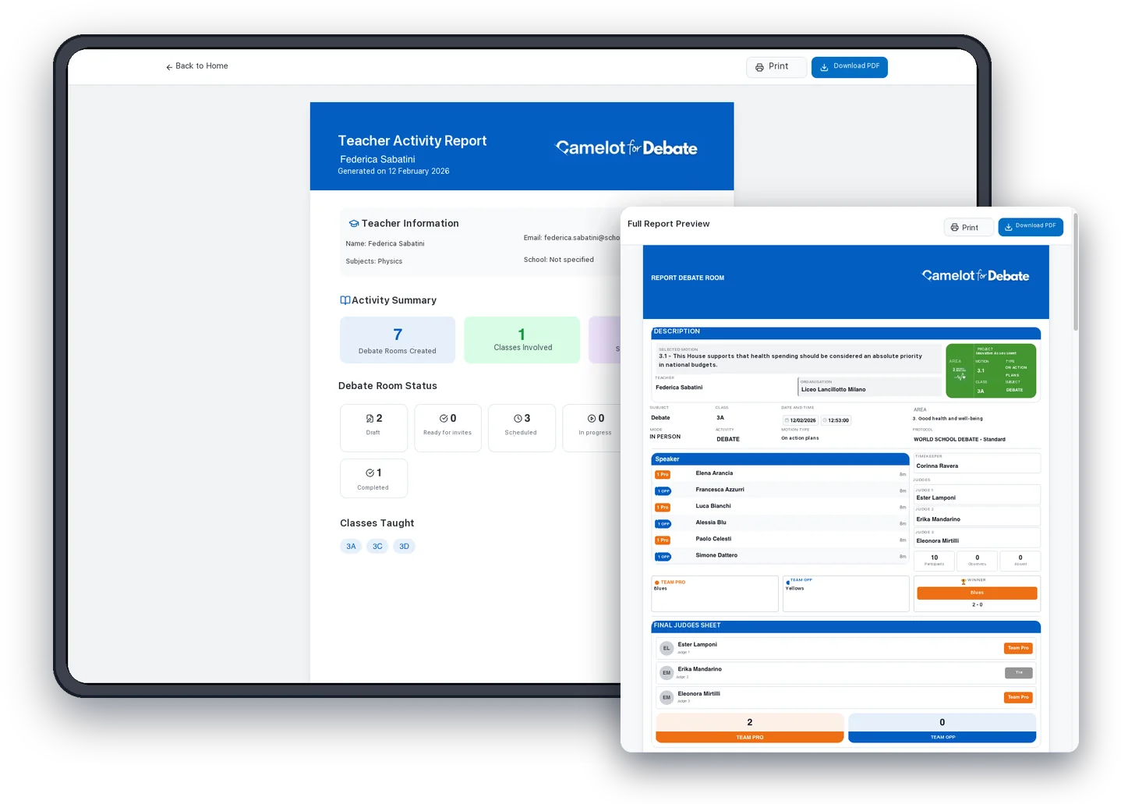Click the Debate Room Status heading

pyautogui.click(x=387, y=386)
